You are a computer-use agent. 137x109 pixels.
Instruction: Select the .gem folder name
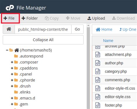coord(24,104)
